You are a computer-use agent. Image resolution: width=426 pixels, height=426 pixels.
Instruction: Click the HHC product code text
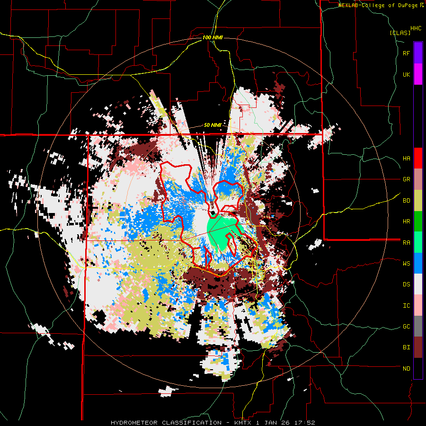(416, 28)
